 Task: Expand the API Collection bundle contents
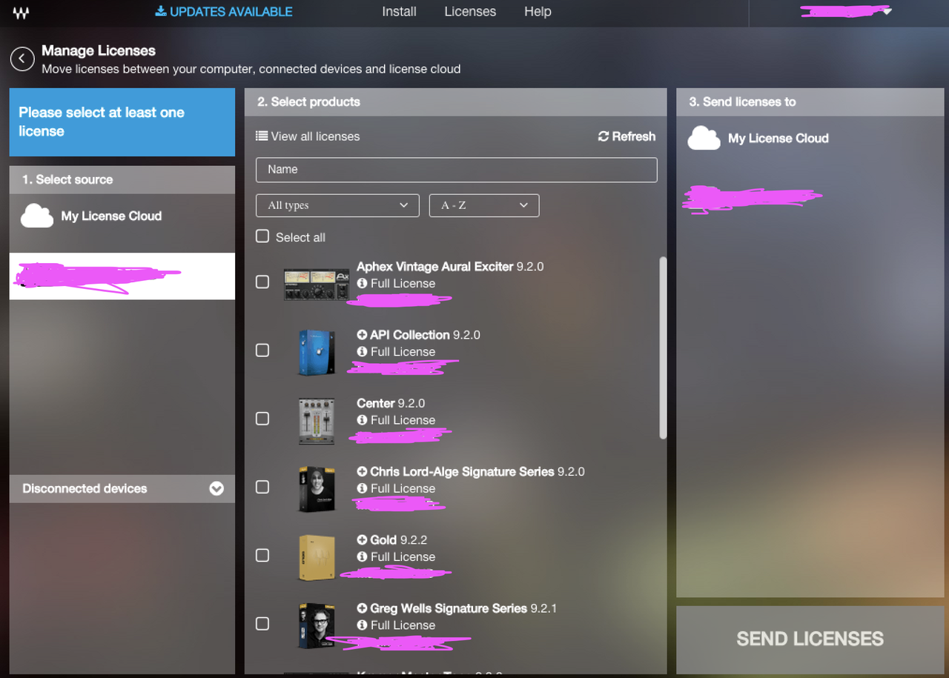coord(362,335)
